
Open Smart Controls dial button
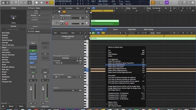(21, 2)
